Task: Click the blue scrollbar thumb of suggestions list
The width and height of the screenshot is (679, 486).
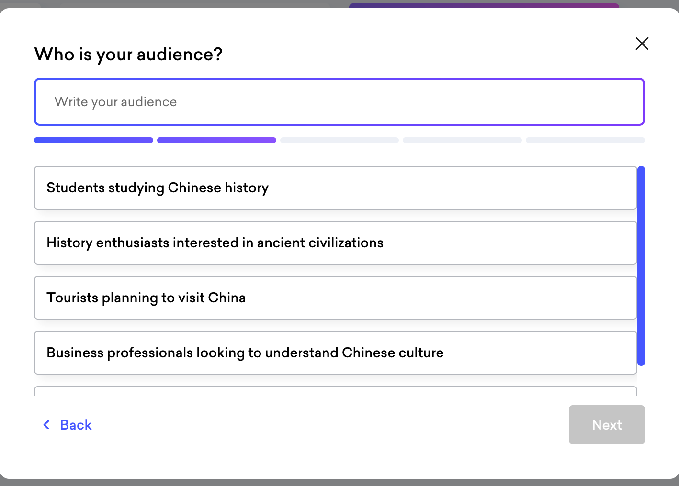Action: tap(641, 265)
